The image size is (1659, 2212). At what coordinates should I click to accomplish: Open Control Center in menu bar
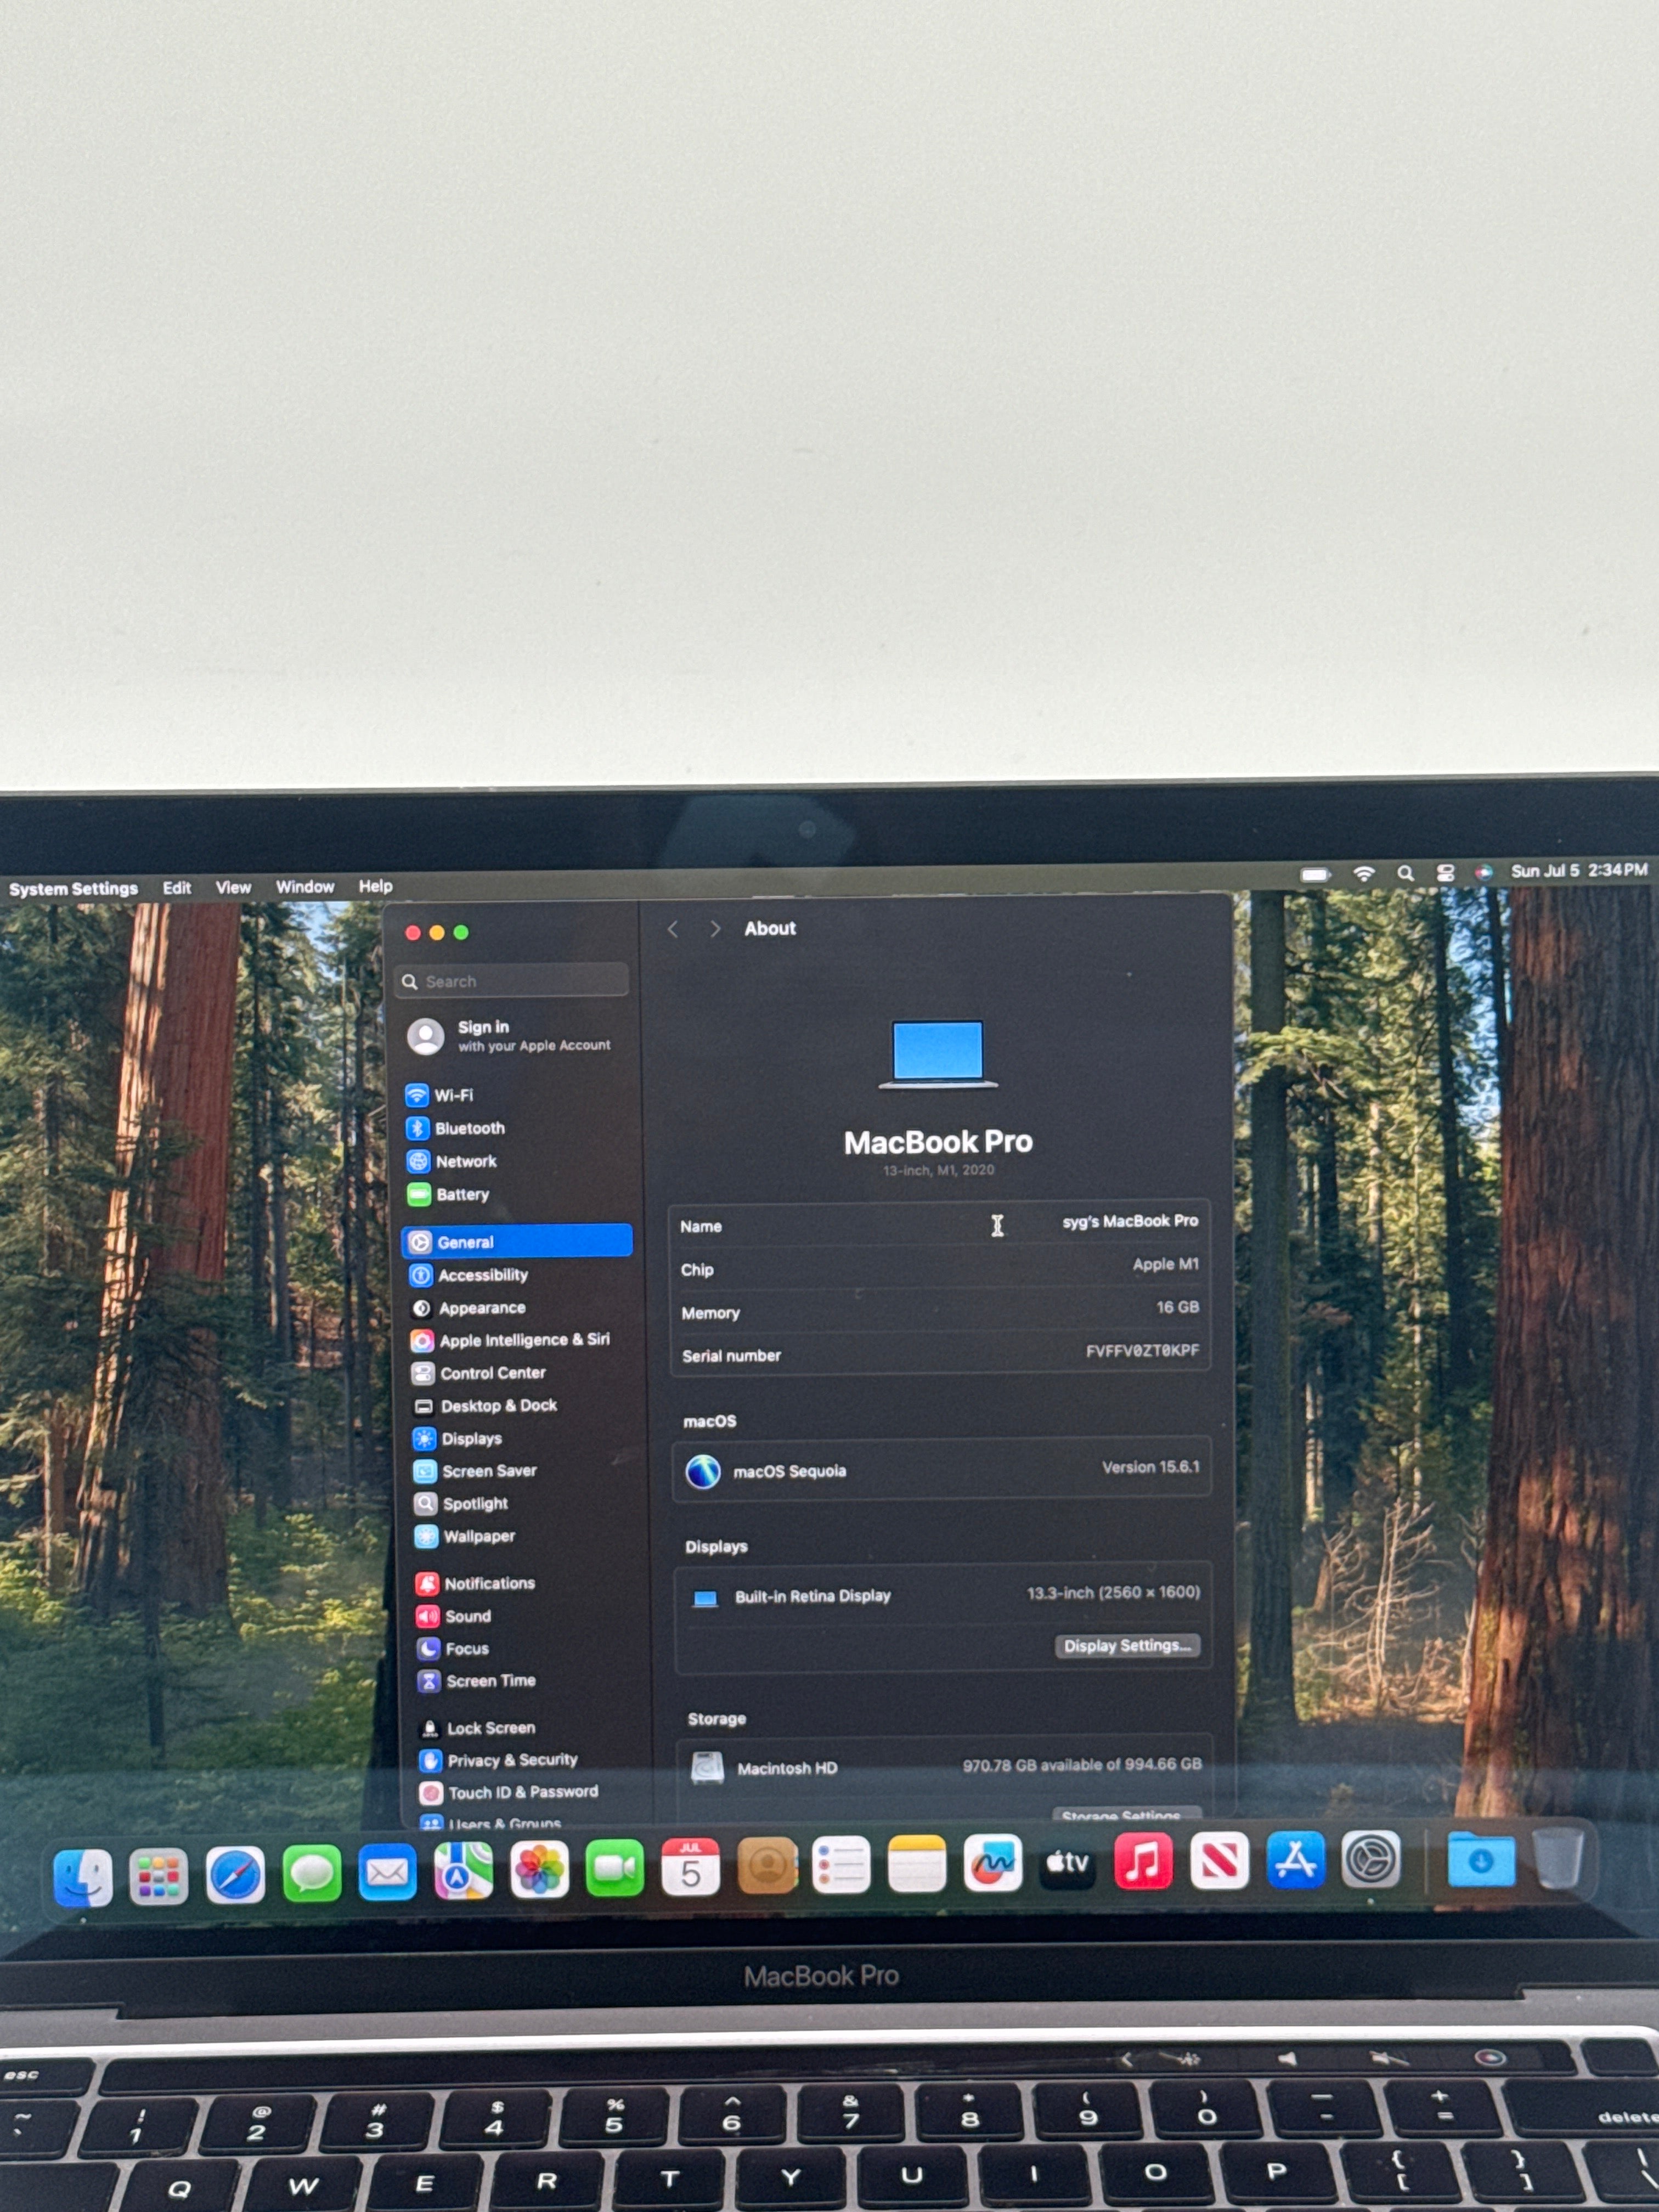point(1445,873)
